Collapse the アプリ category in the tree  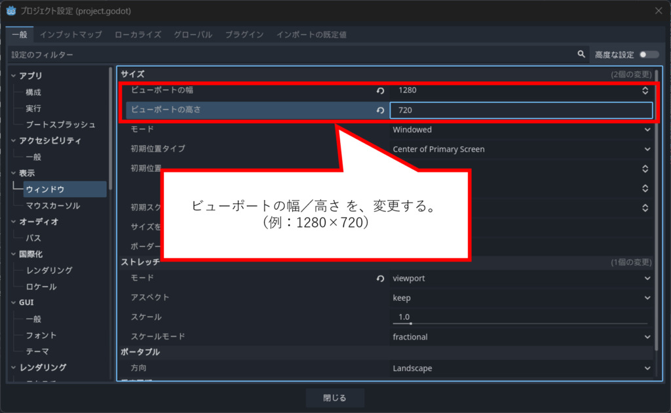(x=13, y=76)
